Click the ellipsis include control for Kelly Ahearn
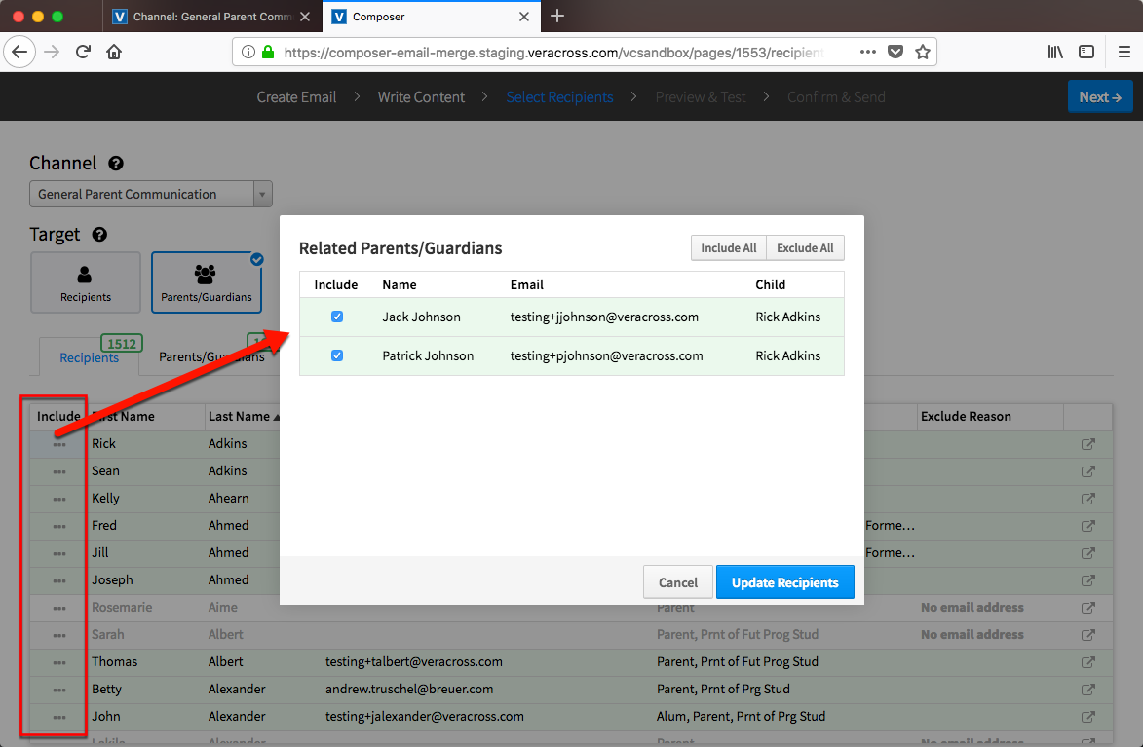Screen dimensions: 1143x747 pyautogui.click(x=58, y=498)
